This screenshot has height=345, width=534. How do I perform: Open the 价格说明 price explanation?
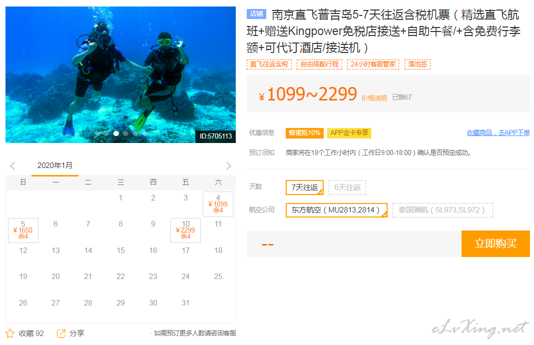point(374,98)
